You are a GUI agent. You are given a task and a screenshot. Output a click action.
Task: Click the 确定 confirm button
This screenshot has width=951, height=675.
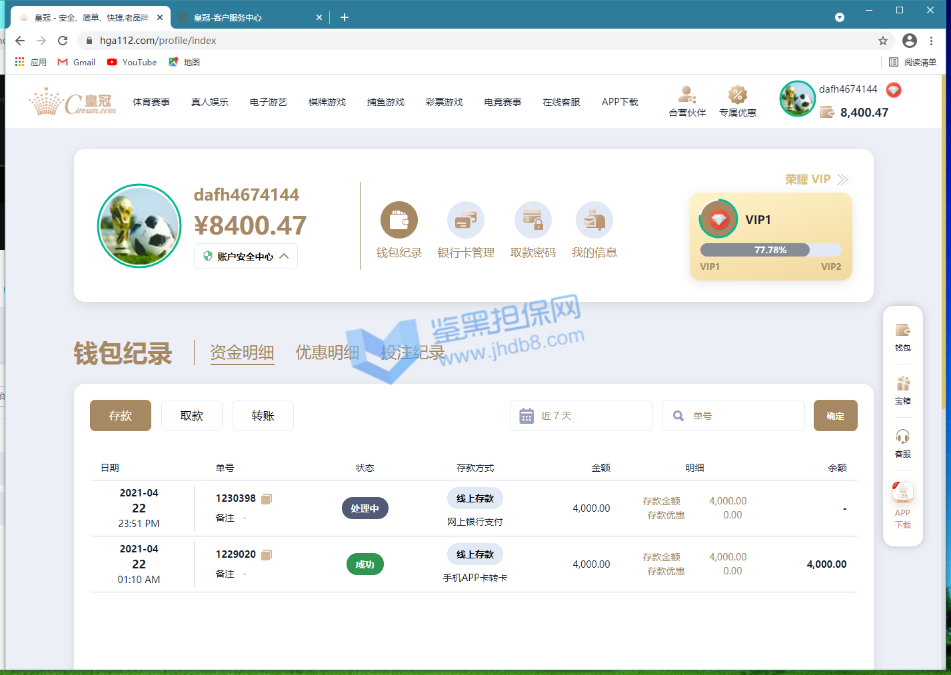click(835, 416)
